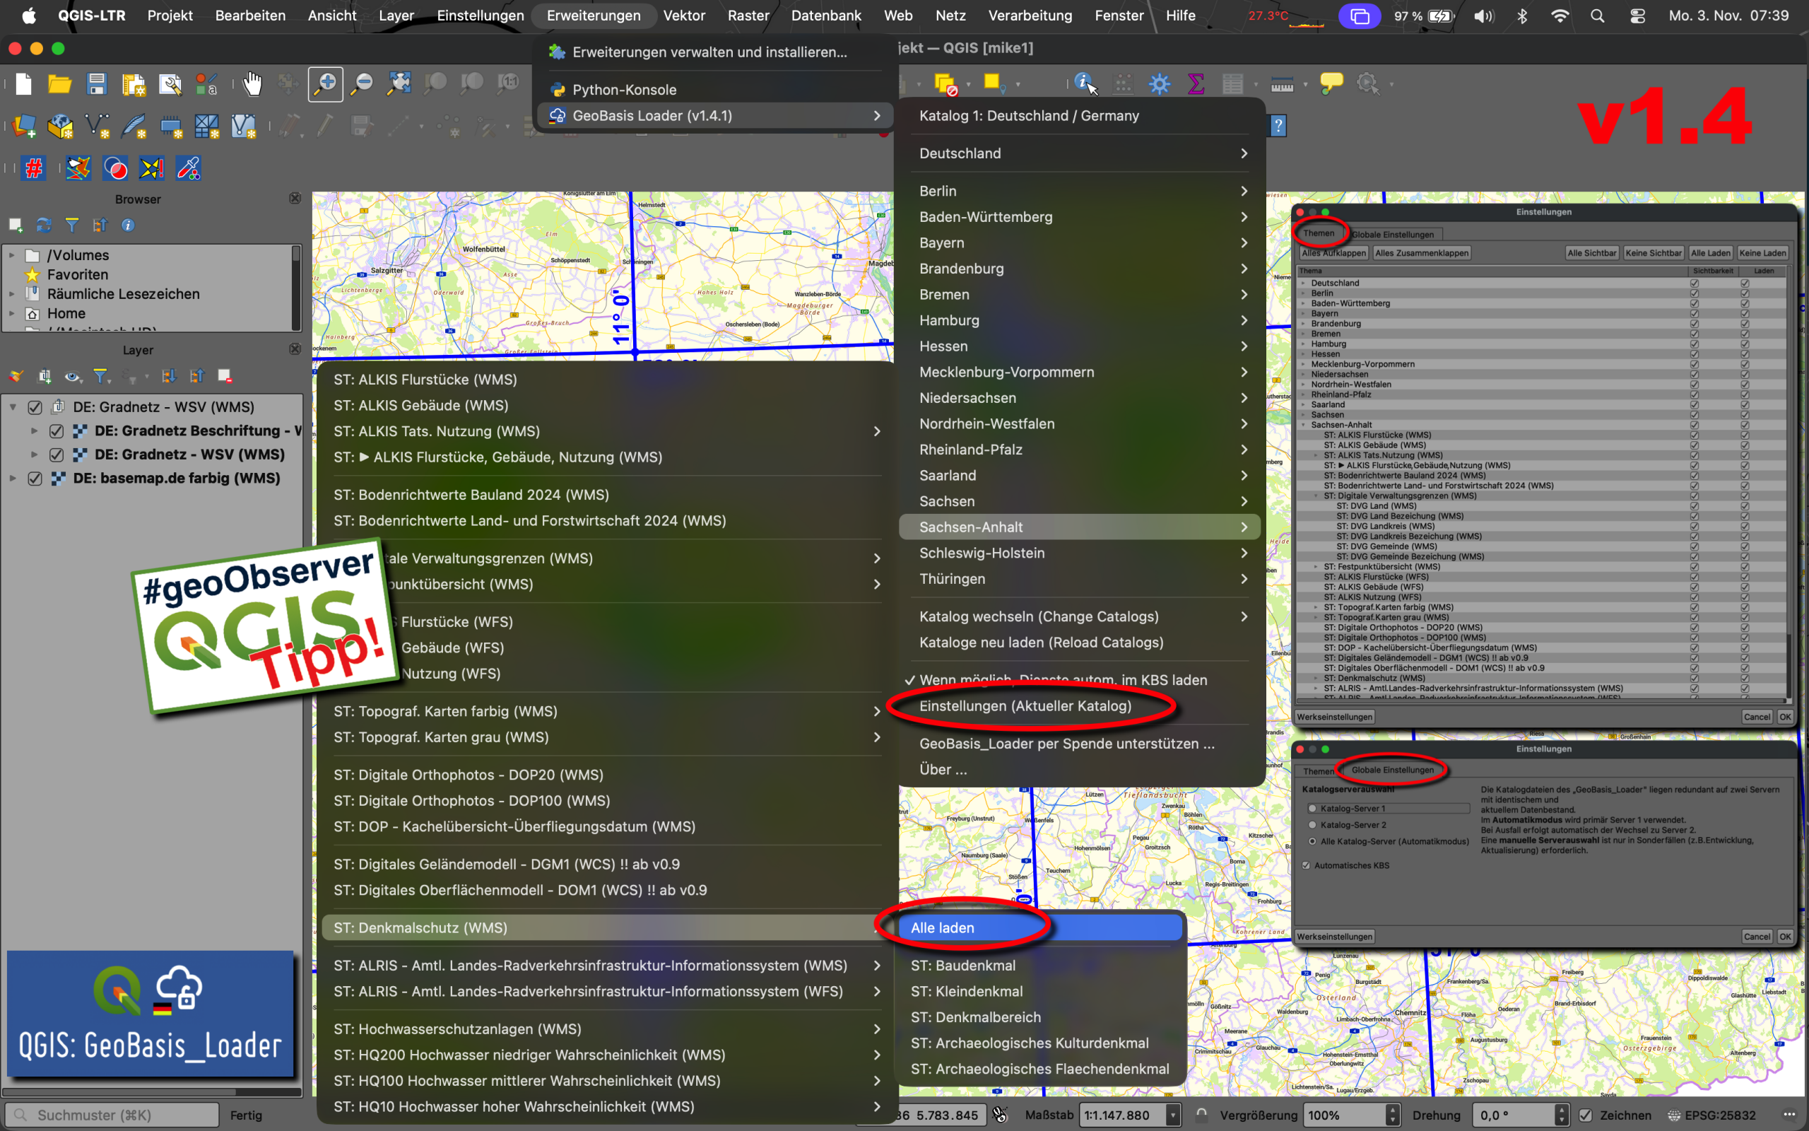Click the Open Project folder icon
The image size is (1809, 1131).
pos(60,84)
